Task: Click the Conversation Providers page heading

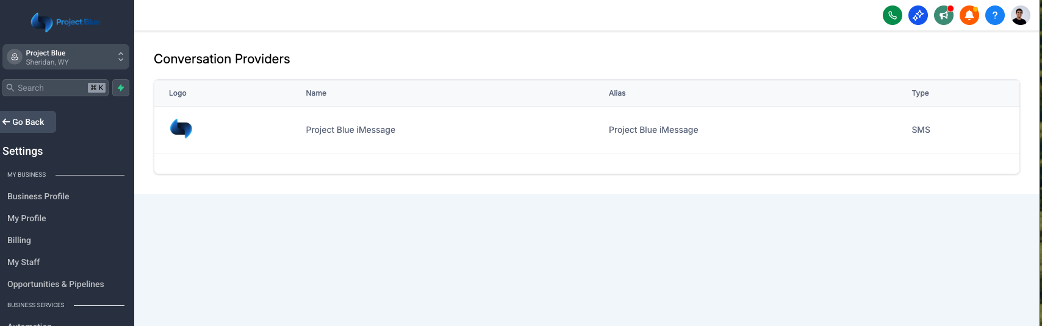Action: tap(222, 59)
